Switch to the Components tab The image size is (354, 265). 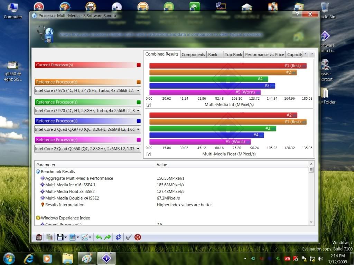pos(193,55)
